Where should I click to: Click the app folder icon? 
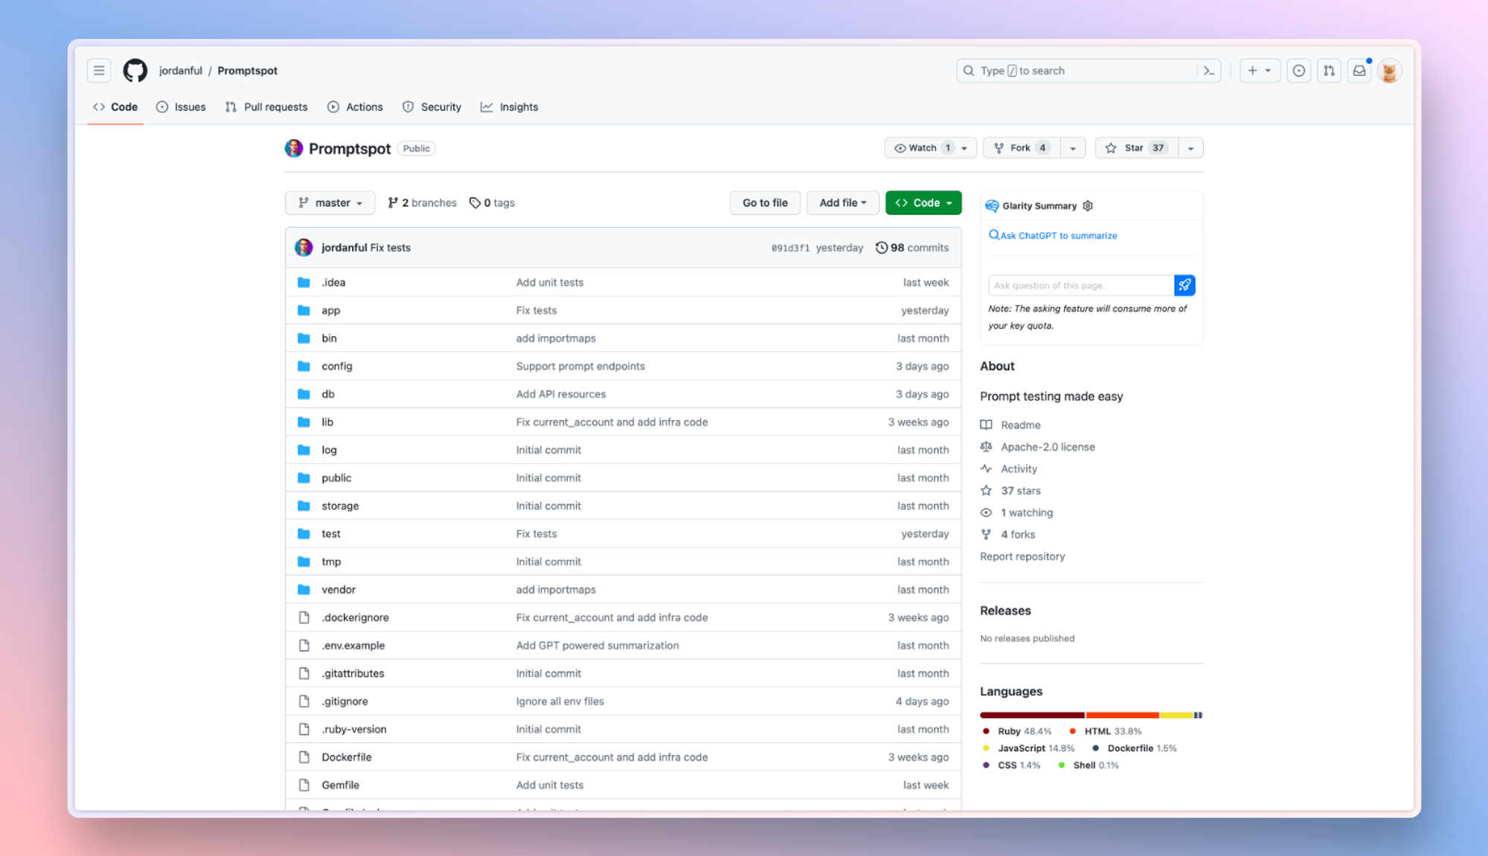[304, 310]
